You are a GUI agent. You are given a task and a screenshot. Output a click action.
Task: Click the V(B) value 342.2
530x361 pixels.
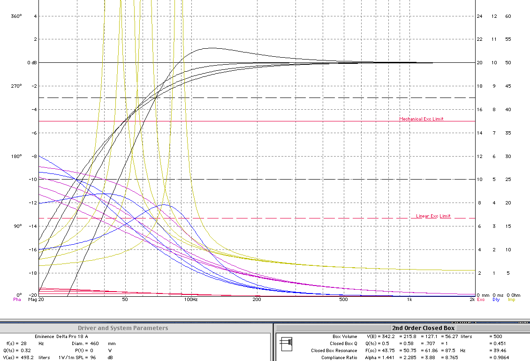[x=388, y=336]
